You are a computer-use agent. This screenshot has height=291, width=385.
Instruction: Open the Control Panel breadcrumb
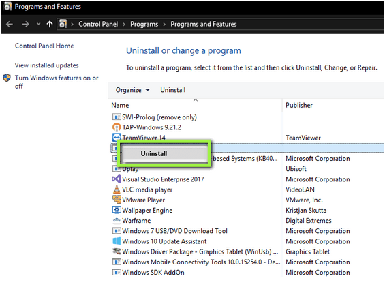pos(98,24)
